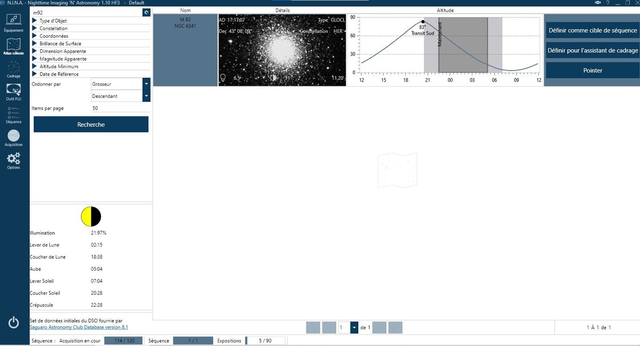Click the Items par page field

click(121, 108)
